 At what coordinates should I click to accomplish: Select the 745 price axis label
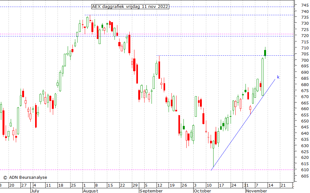click(x=305, y=5)
